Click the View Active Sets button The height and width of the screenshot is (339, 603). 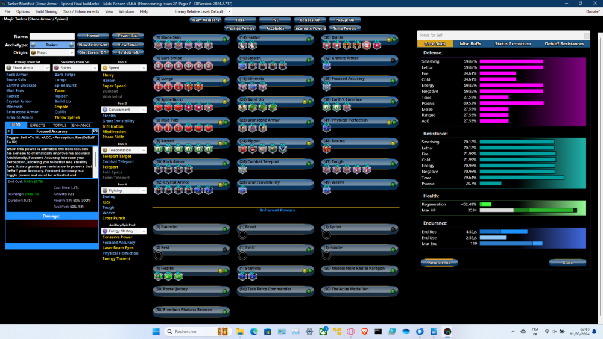(93, 45)
